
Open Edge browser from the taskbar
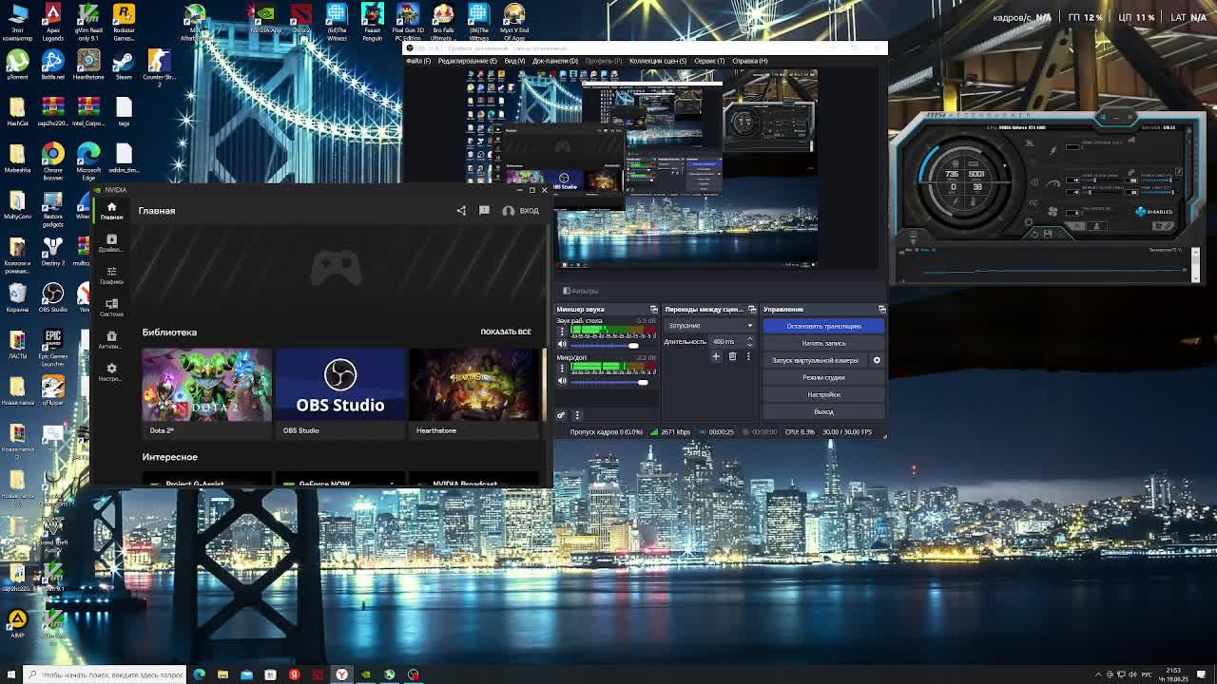(x=199, y=674)
